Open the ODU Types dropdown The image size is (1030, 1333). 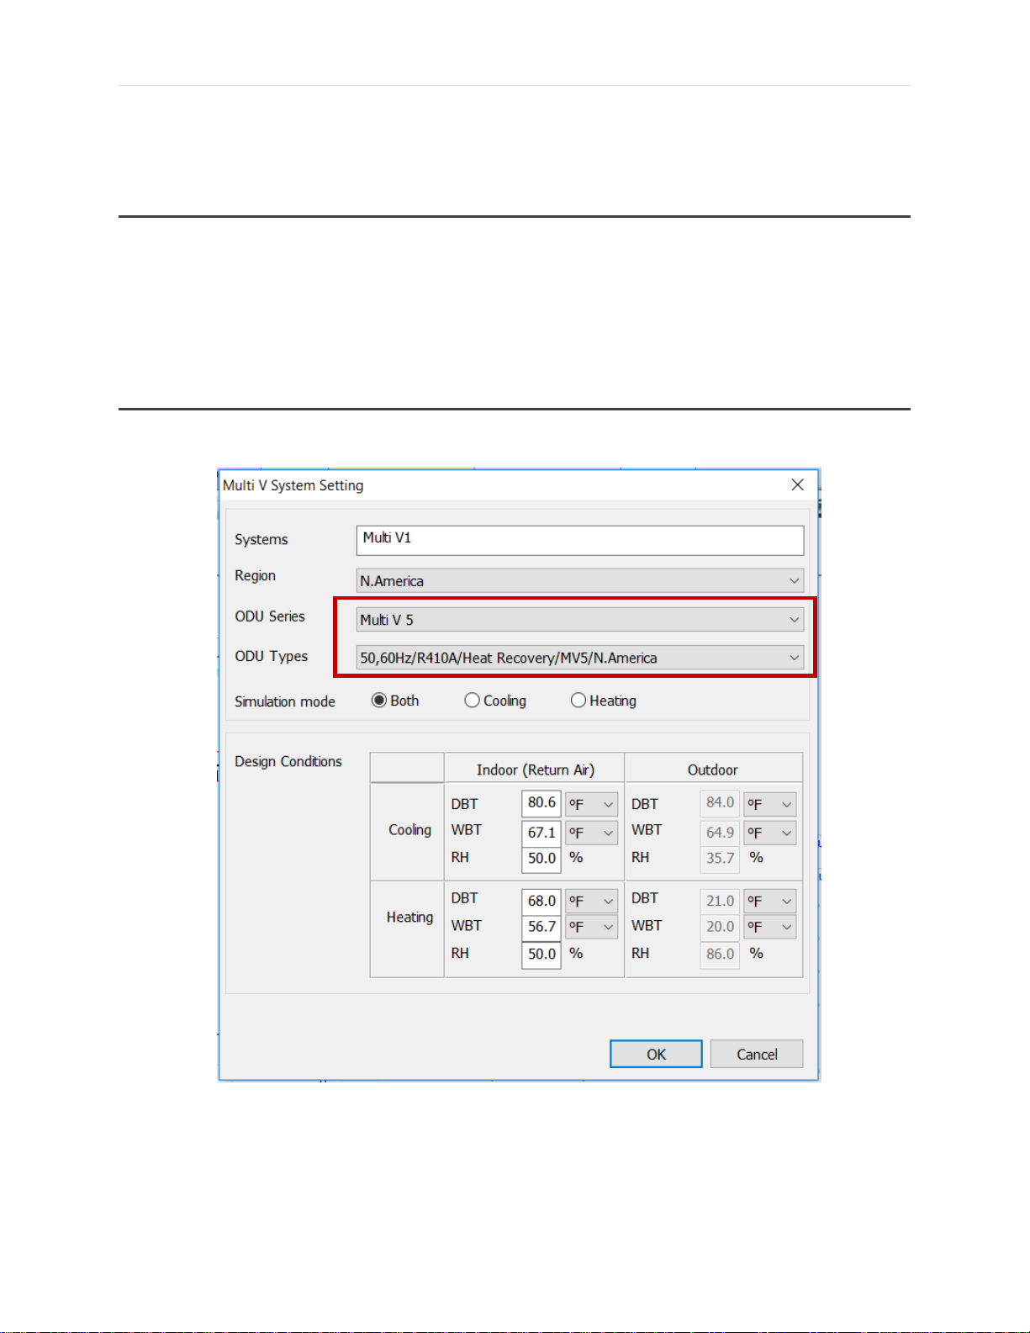[x=579, y=658]
